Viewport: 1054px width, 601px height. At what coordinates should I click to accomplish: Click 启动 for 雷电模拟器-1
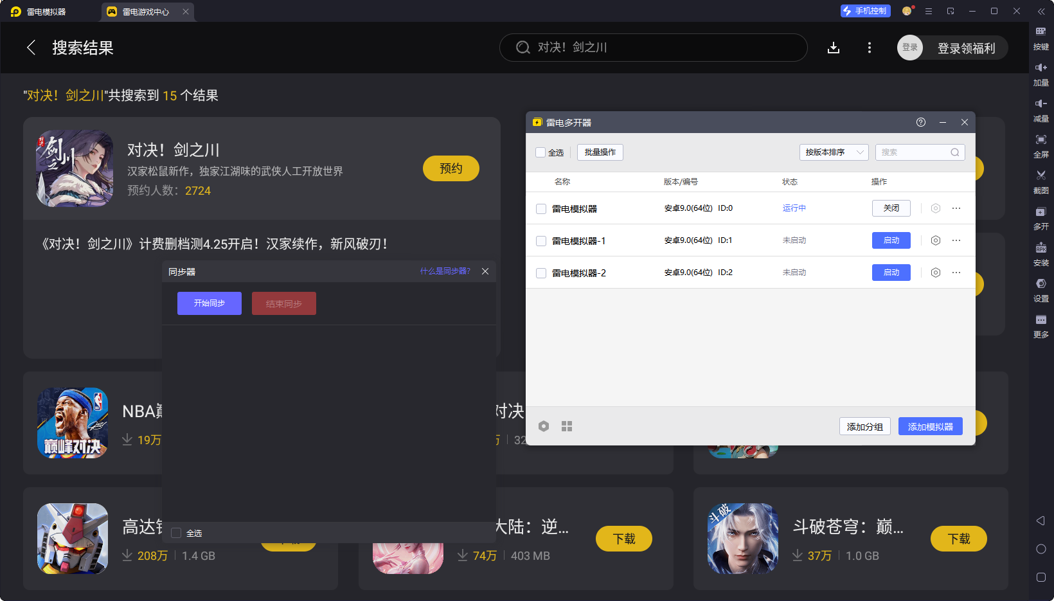point(891,240)
